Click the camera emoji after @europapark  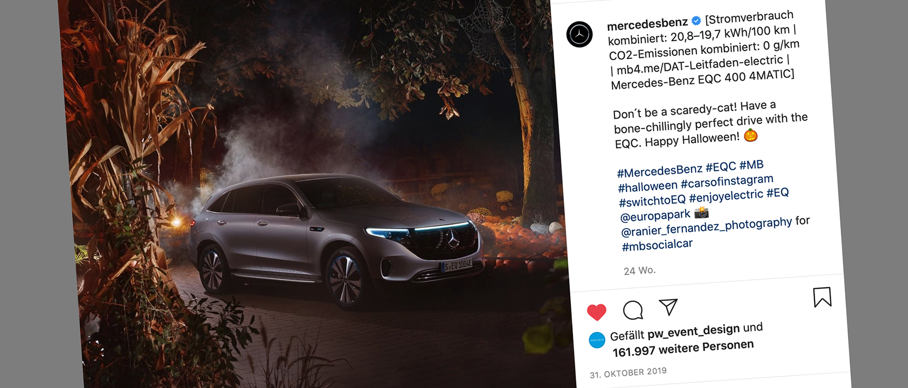[x=701, y=213]
